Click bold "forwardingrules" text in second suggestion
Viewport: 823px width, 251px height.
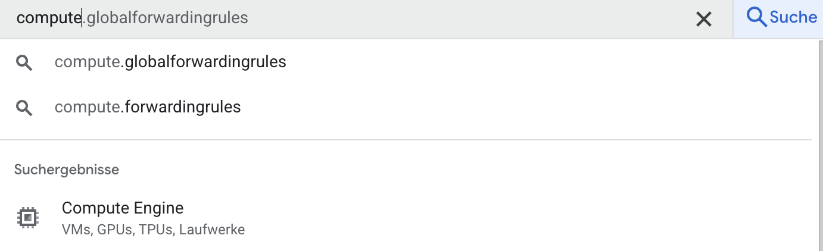click(183, 107)
